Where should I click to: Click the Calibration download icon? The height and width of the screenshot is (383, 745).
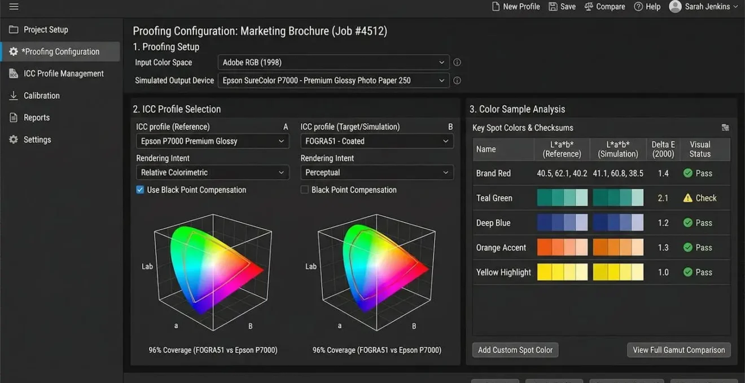14,95
